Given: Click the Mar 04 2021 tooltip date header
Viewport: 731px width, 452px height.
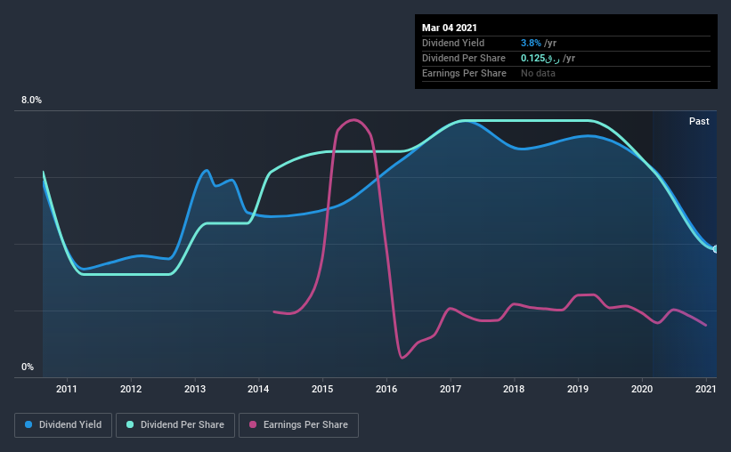Looking at the screenshot, I should click(x=450, y=28).
